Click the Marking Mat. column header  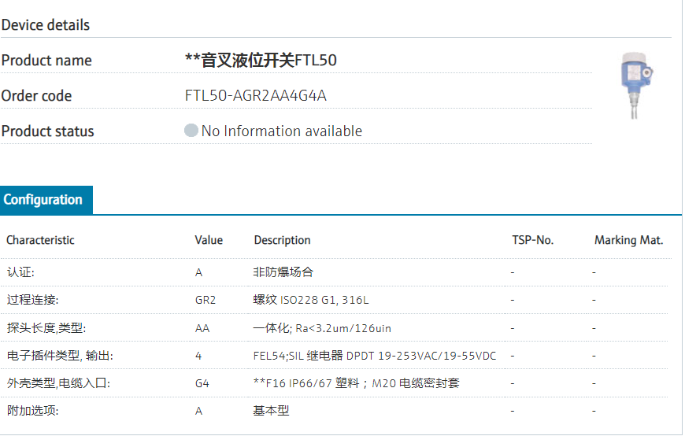pos(628,240)
